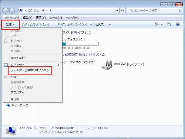This screenshot has height=139, width=185.
Task: Click プログラムのアンインストールと変更 toolbar button
Action: tap(80, 24)
